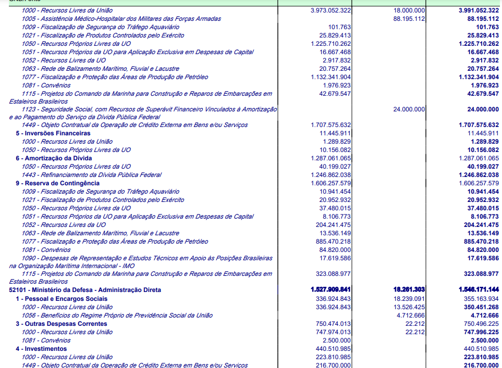Click '1449 - Objeto Contratual' label beside 1.707.575.632
Screen dimensions: 502x368
pos(135,125)
